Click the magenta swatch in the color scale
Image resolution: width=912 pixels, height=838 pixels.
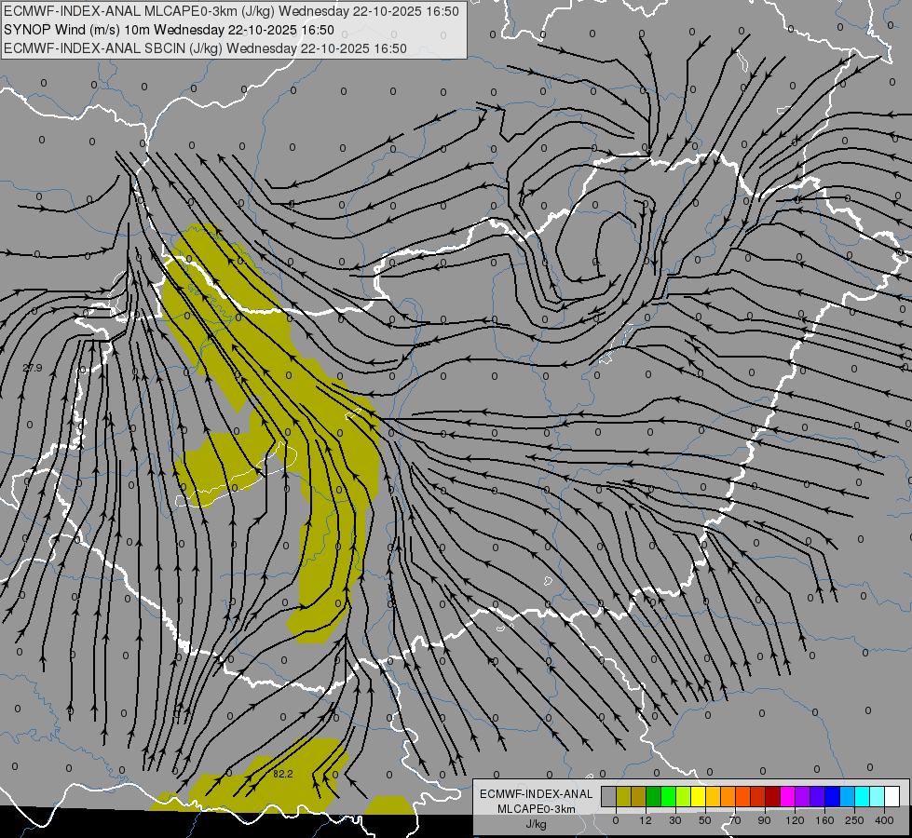787,796
